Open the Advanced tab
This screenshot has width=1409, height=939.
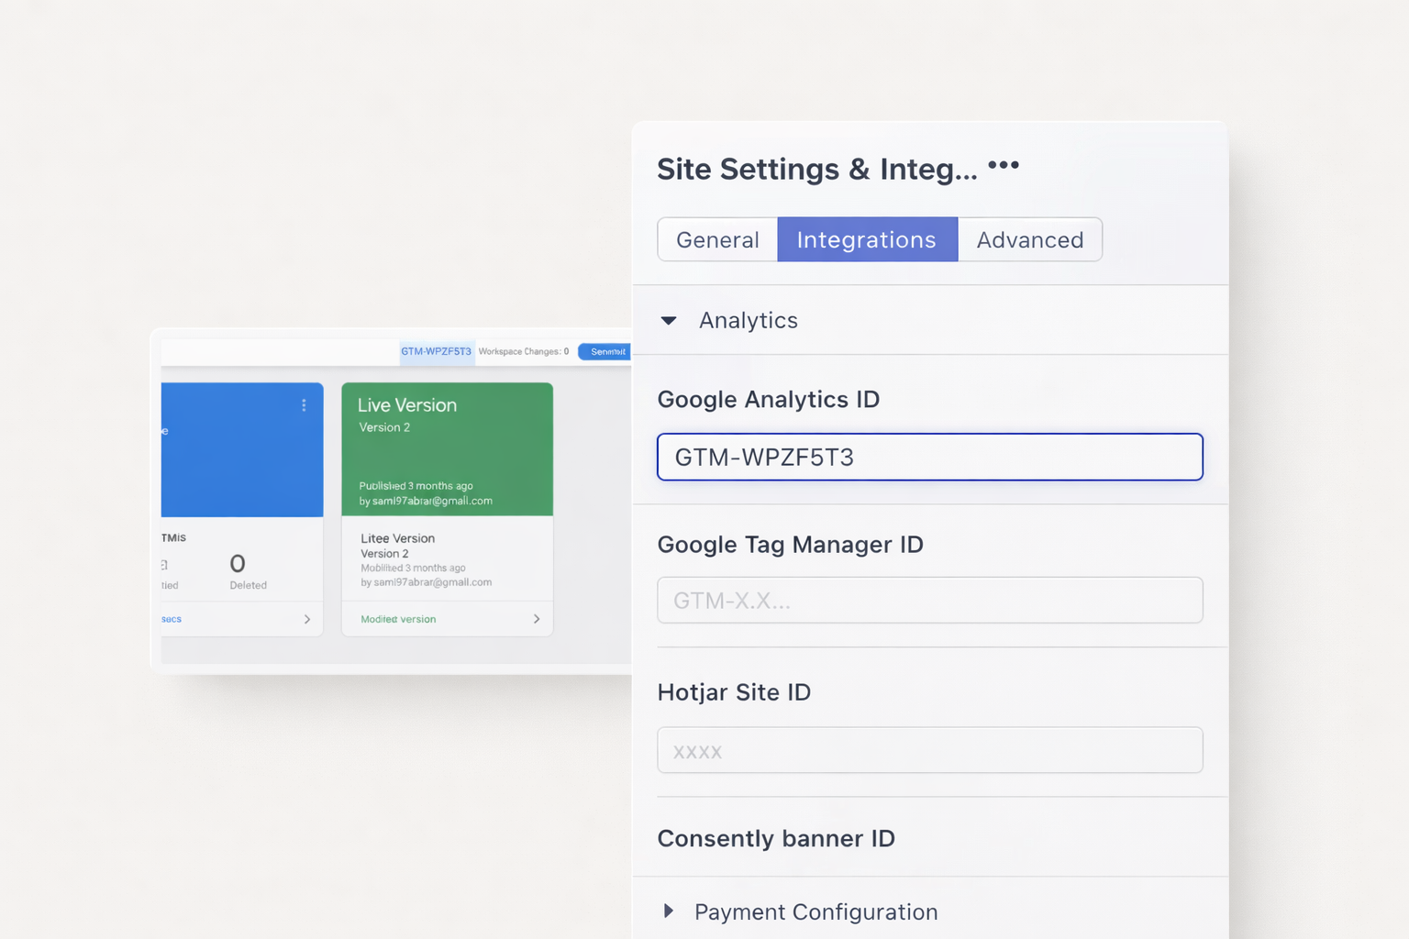(x=1029, y=239)
